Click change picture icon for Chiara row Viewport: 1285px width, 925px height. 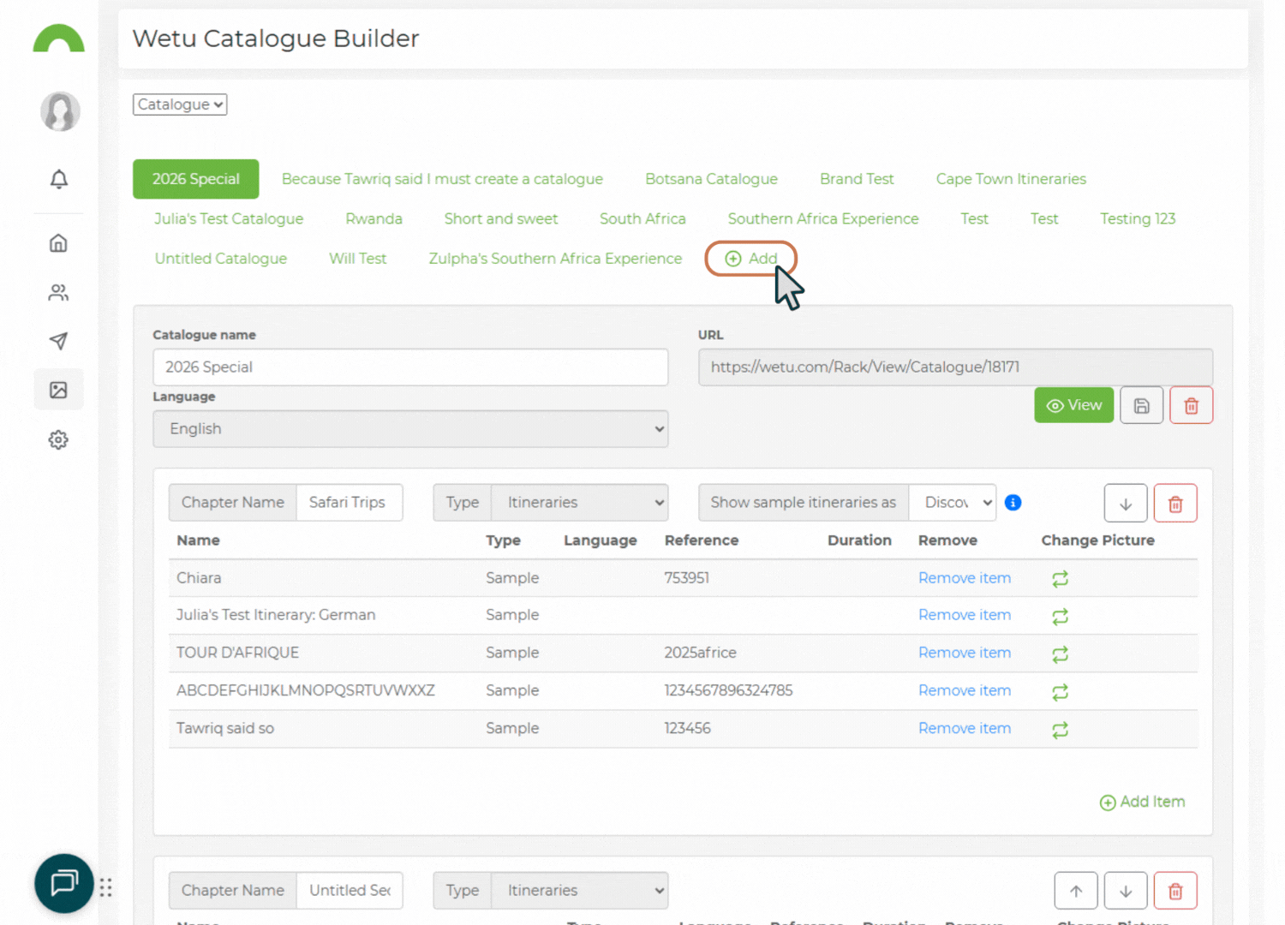(x=1060, y=579)
